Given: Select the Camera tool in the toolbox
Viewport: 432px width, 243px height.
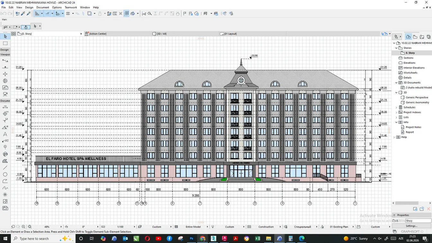Looking at the screenshot, I should 5,94.
